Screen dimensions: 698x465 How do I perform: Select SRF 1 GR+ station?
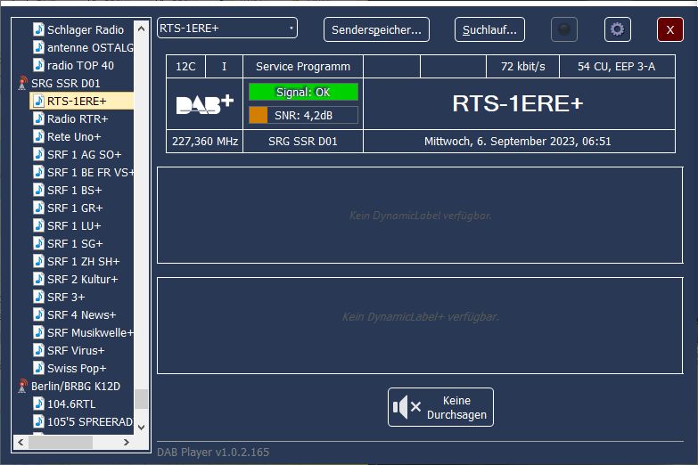click(75, 208)
